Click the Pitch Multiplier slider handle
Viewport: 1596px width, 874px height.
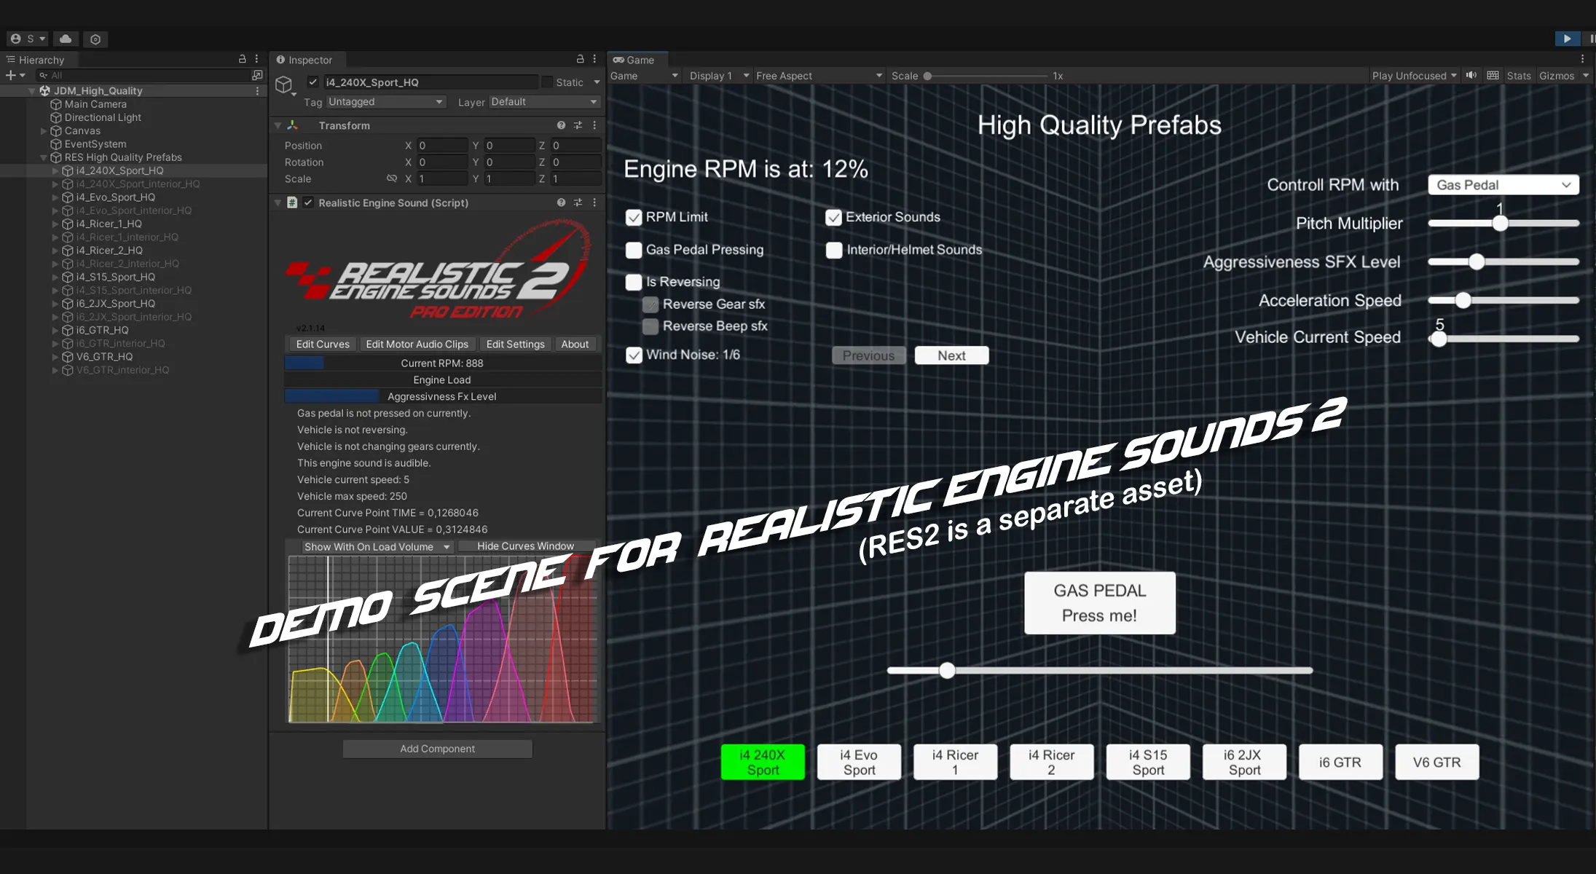tap(1500, 224)
